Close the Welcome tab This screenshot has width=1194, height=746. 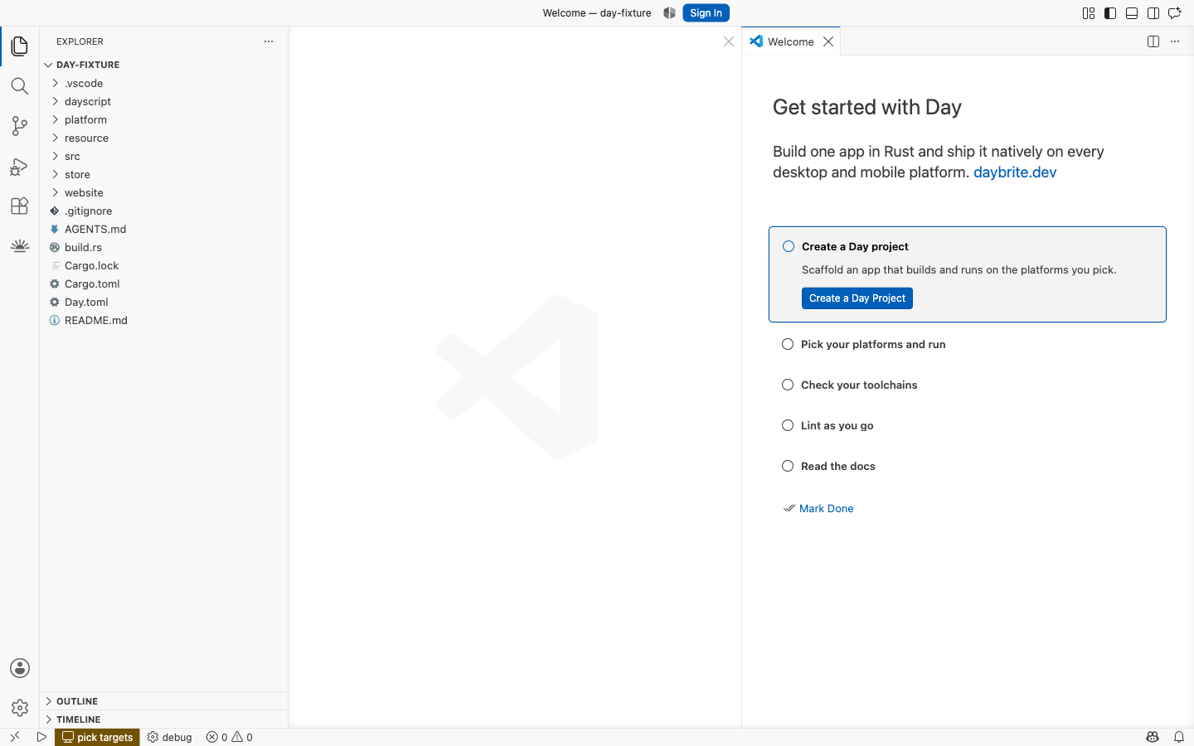click(x=828, y=41)
